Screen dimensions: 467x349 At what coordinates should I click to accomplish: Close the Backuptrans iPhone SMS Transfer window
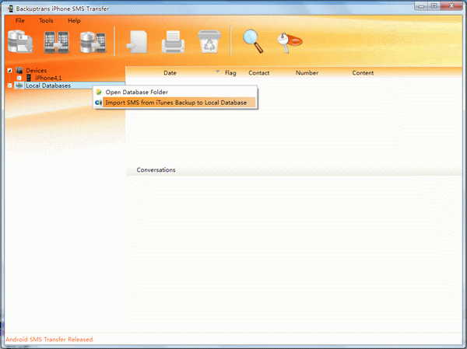(451, 6)
